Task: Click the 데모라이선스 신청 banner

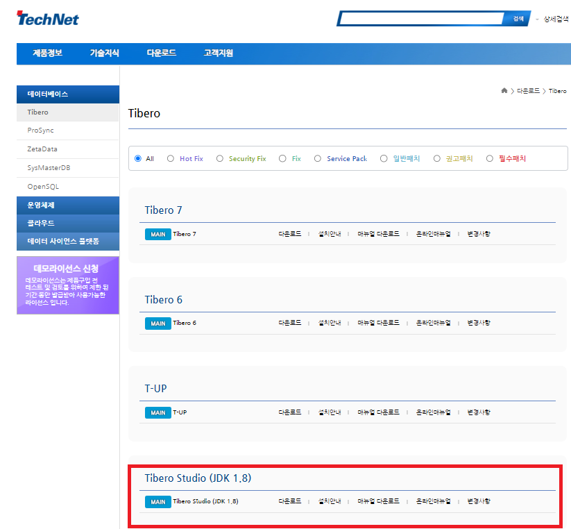Action: pos(68,285)
